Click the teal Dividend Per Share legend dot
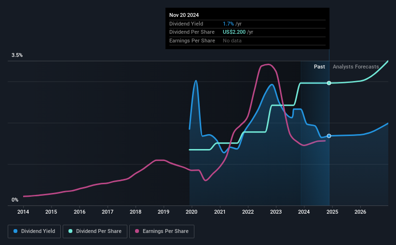The image size is (396, 245). (70, 231)
